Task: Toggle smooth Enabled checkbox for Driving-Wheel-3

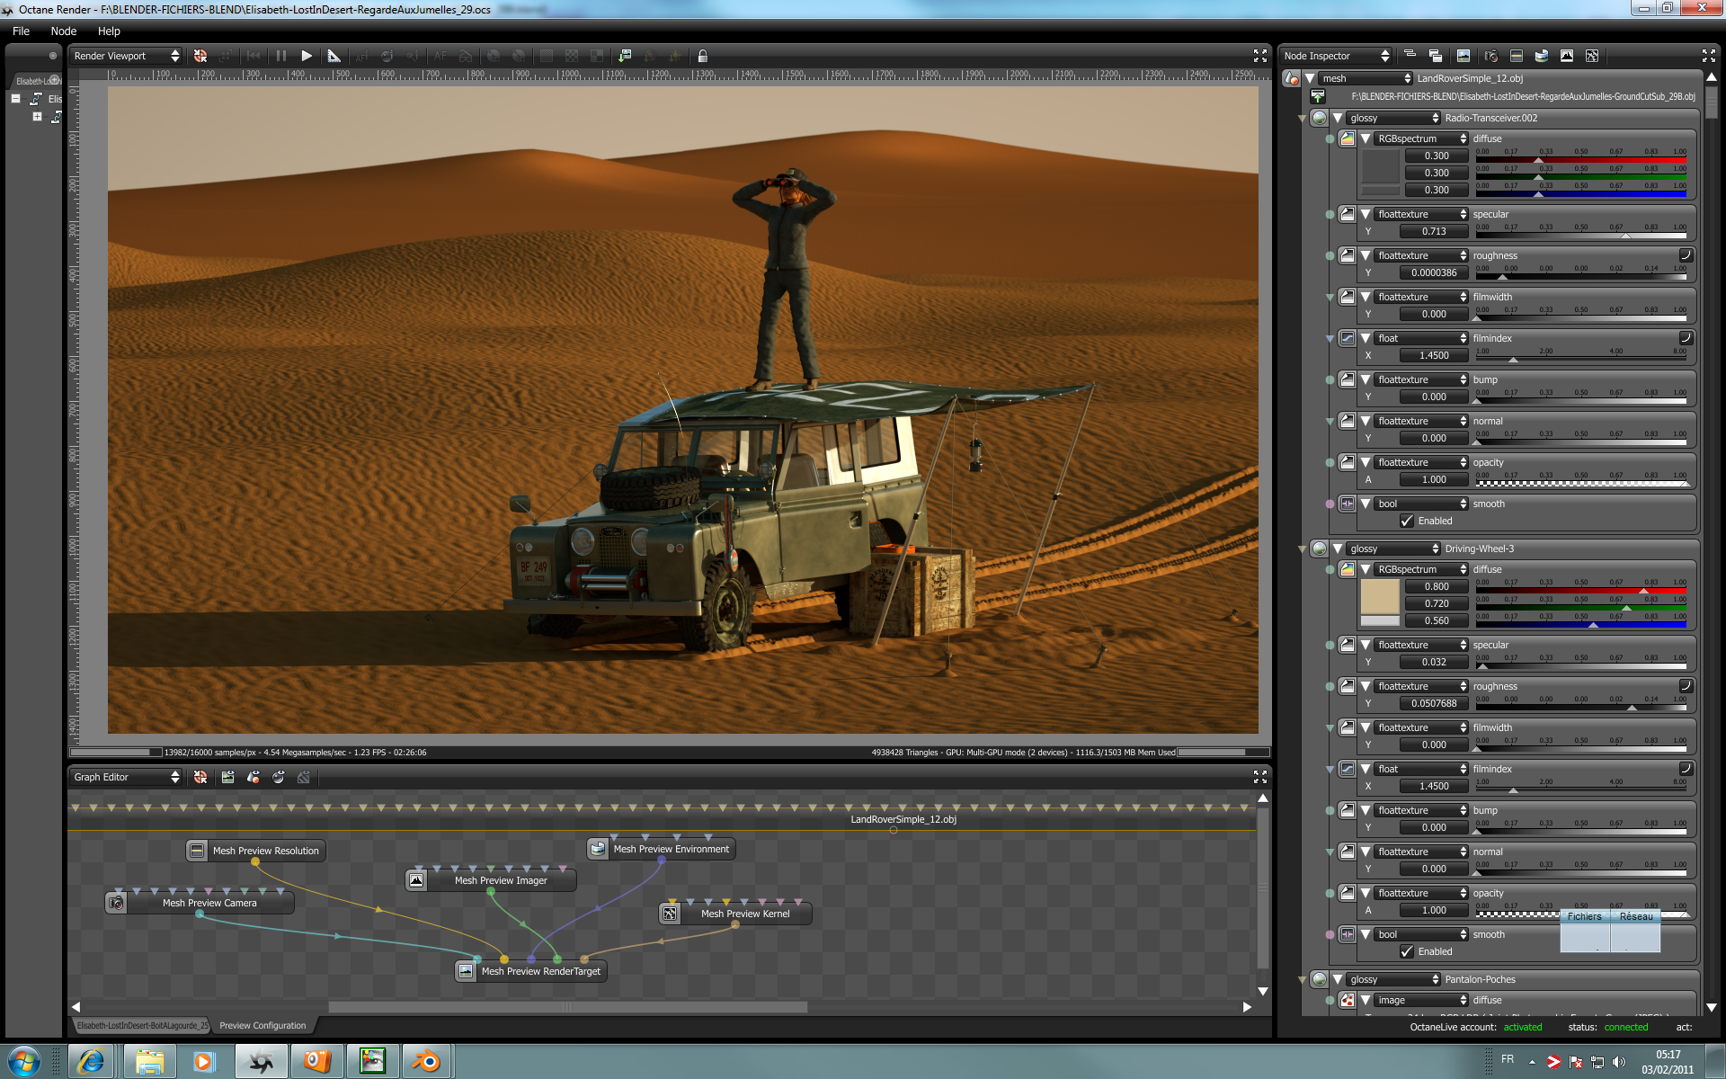Action: pos(1407,951)
